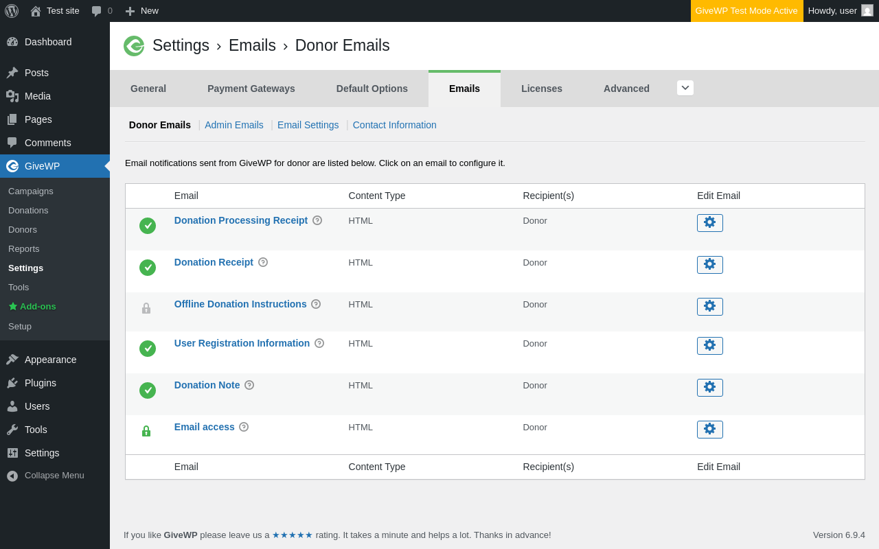Viewport: 879px width, 549px height.
Task: Open Plugins in the sidebar menu
Action: (41, 383)
